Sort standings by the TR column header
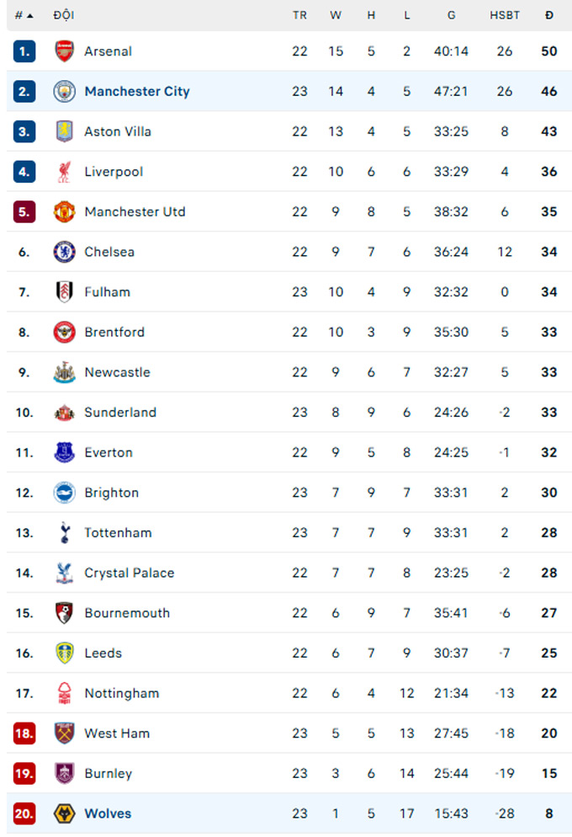This screenshot has height=837, width=572. tap(299, 15)
